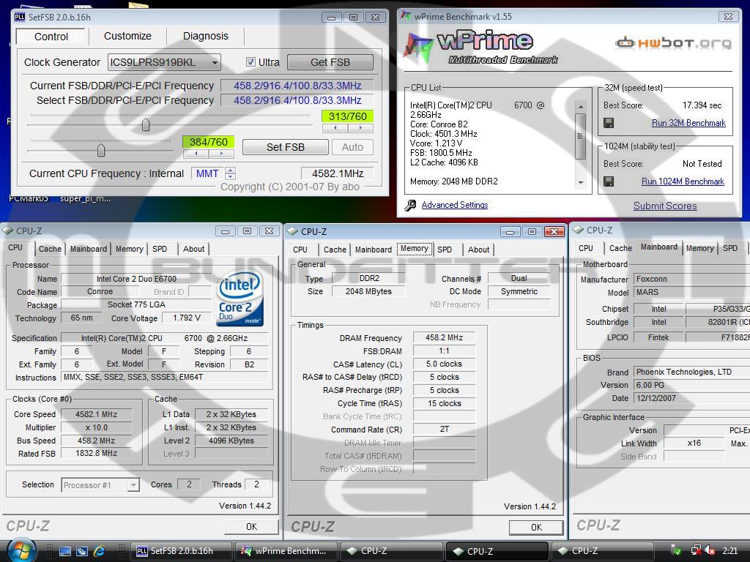Viewport: 750px width, 562px height.
Task: Click the wPrime title bar icon
Action: pyautogui.click(x=406, y=16)
